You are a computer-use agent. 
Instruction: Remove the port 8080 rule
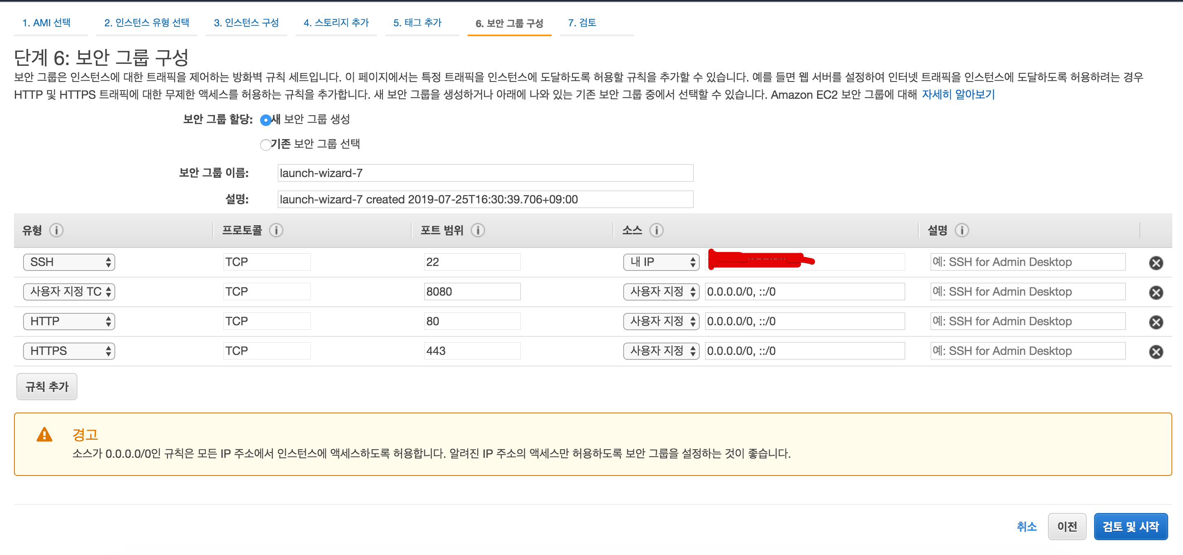click(x=1155, y=293)
